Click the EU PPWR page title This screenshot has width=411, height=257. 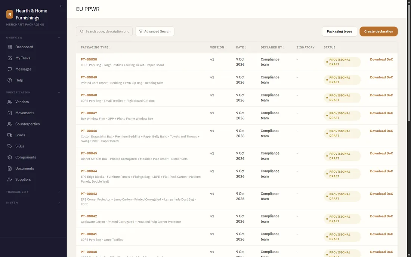coord(88,9)
